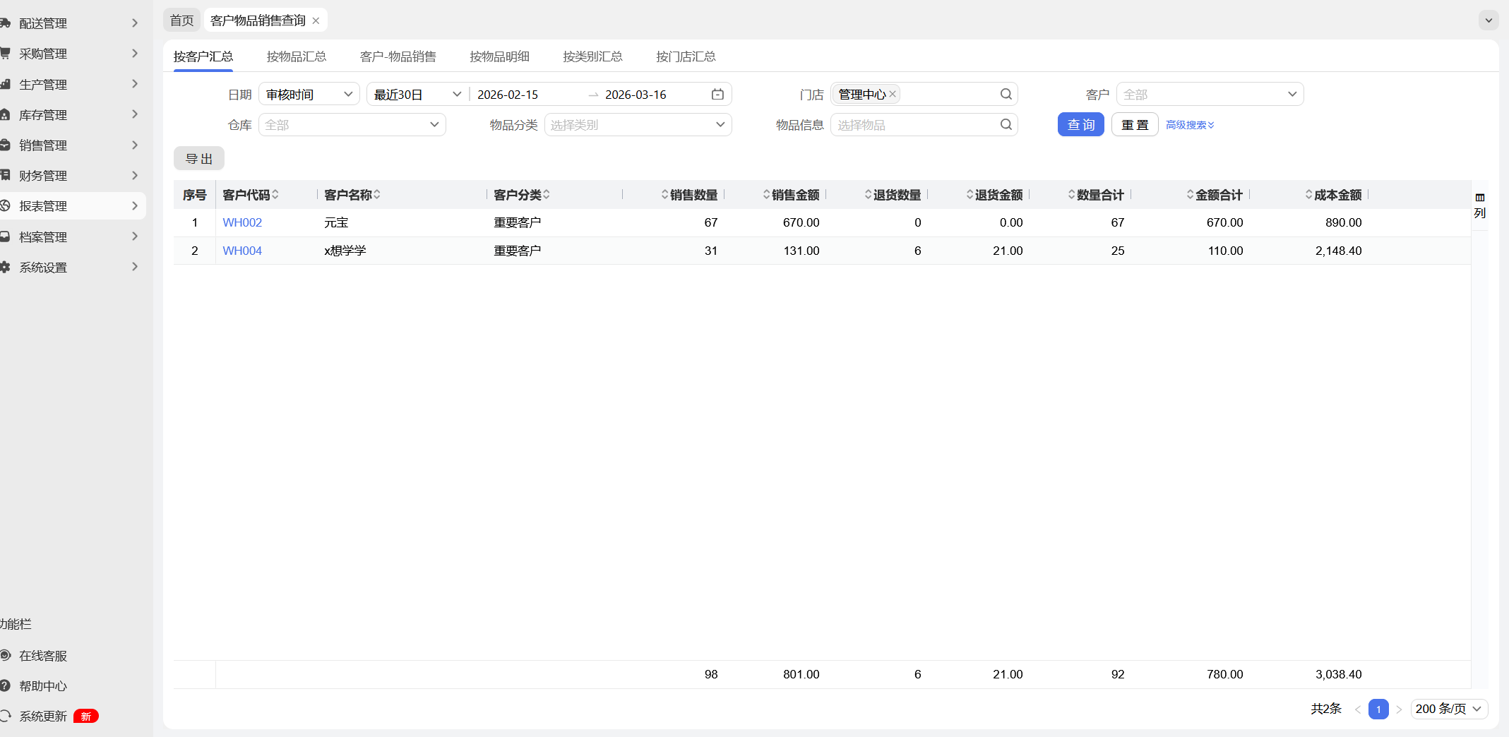Open the 最近30日 range dropdown
Viewport: 1509px width, 737px height.
[x=417, y=95]
